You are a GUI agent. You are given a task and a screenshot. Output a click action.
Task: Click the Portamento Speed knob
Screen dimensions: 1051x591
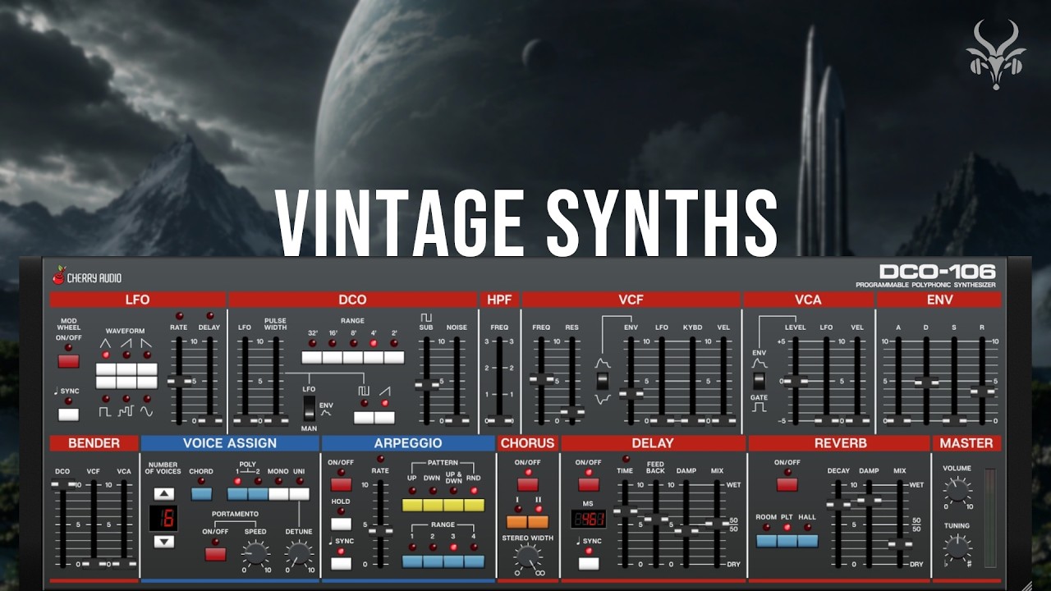(255, 553)
